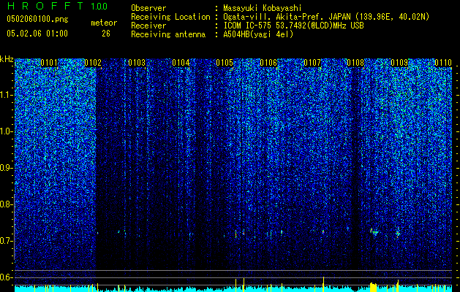Click the 0.6 kHz axis tick label
The height and width of the screenshot is (292, 460).
6,277
